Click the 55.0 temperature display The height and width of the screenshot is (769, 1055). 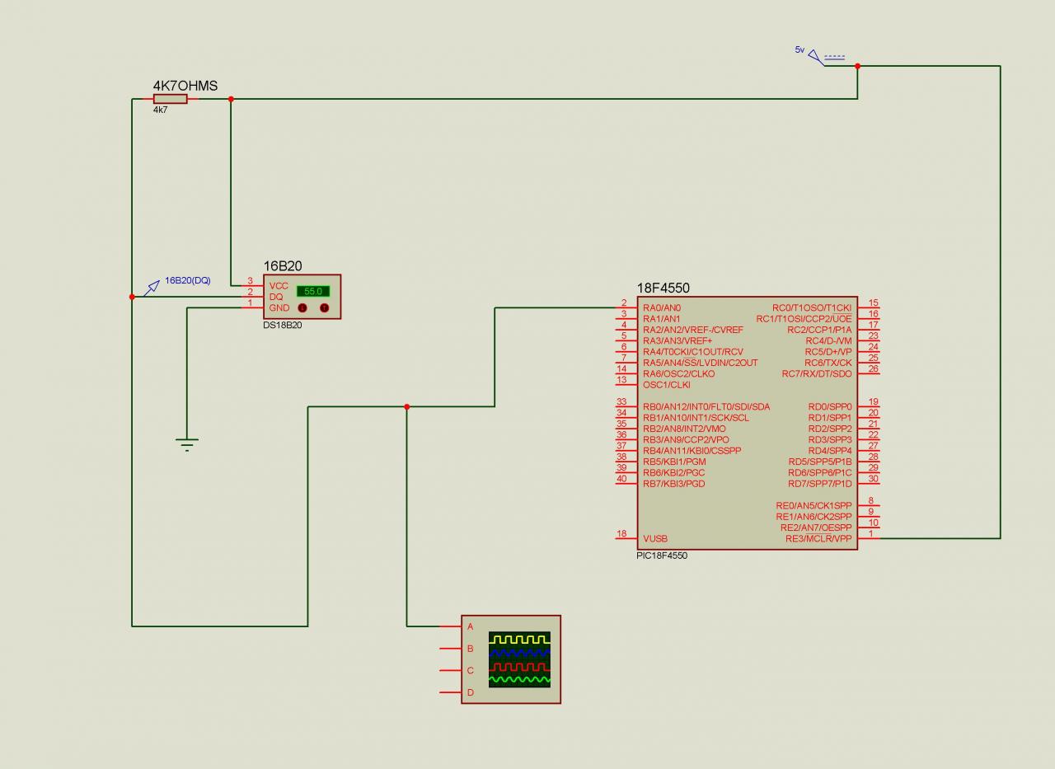pyautogui.click(x=313, y=291)
